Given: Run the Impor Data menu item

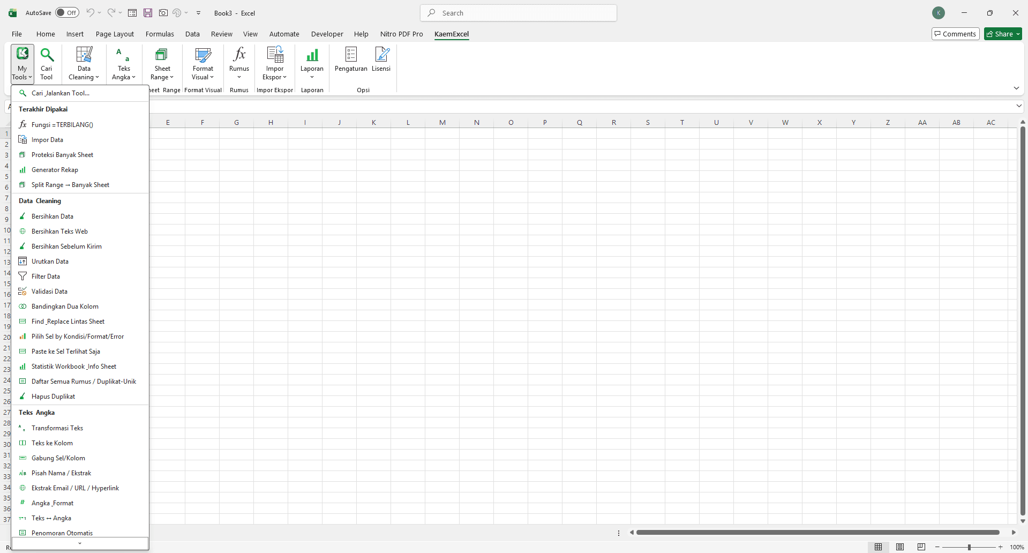Looking at the screenshot, I should click(x=80, y=140).
